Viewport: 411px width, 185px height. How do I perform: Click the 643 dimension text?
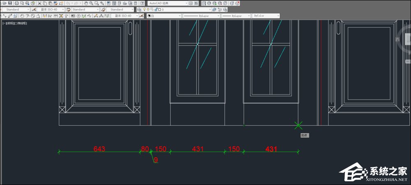99,149
